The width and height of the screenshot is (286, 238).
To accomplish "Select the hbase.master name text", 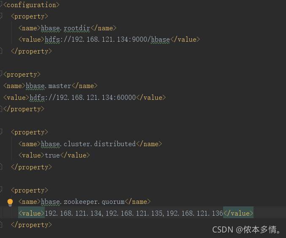I will coord(49,86).
